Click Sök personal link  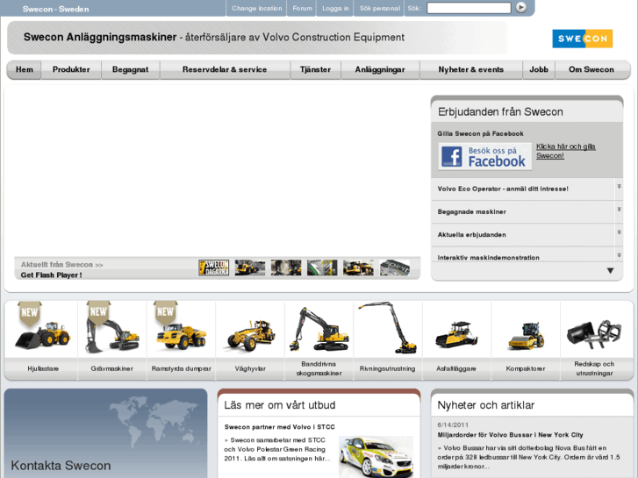380,8
